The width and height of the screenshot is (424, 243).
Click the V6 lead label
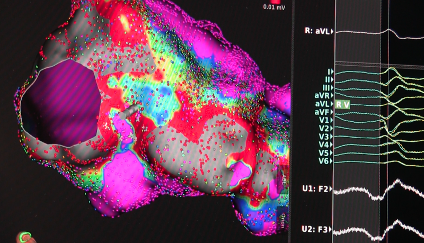point(324,160)
